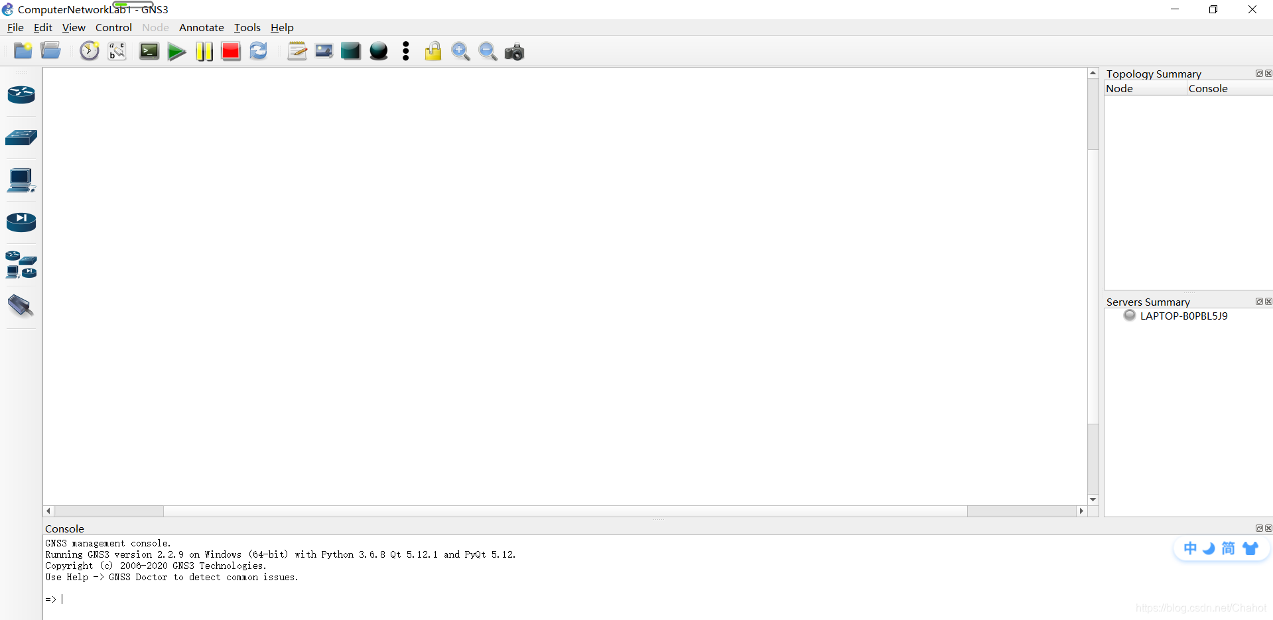Image resolution: width=1273 pixels, height=620 pixels.
Task: Start all nodes with green play button
Action: coord(176,52)
